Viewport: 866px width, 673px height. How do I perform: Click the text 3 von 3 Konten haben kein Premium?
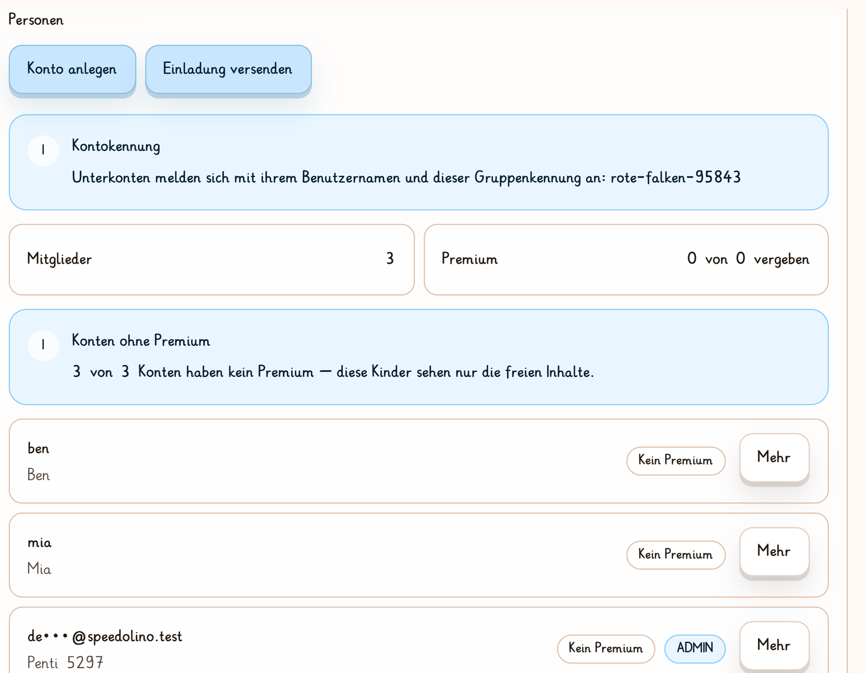tap(193, 372)
